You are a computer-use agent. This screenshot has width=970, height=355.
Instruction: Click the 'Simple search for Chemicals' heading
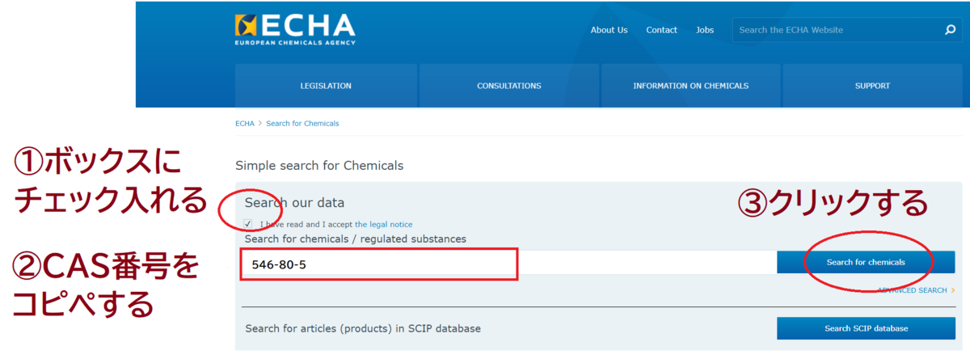tap(319, 166)
